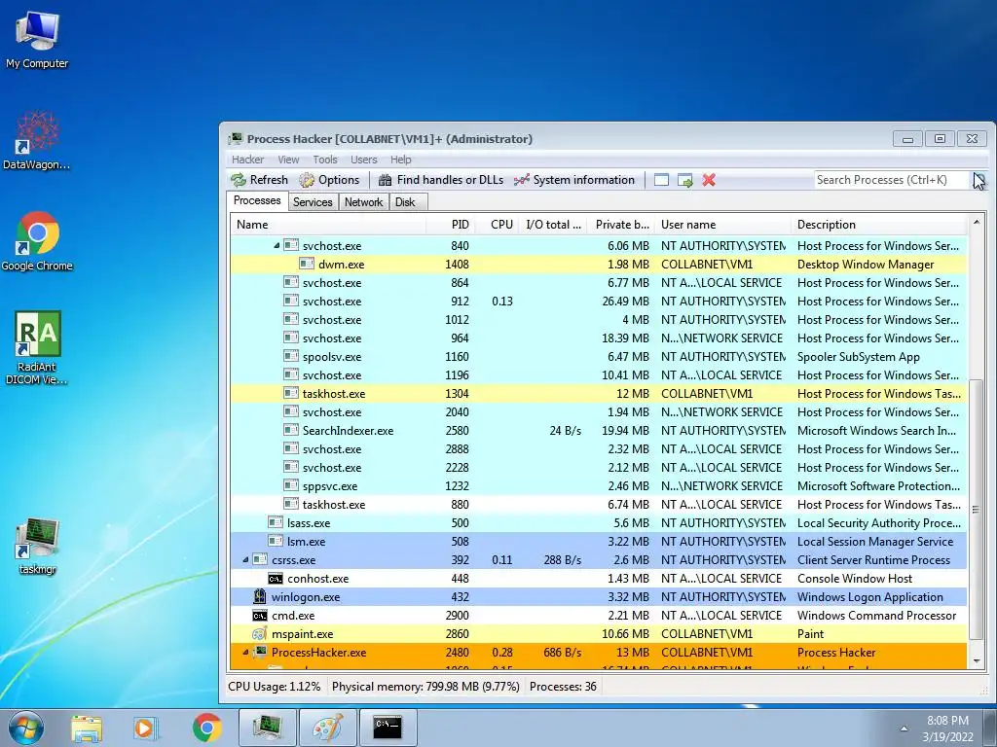Open the Tools menu

pyautogui.click(x=325, y=160)
